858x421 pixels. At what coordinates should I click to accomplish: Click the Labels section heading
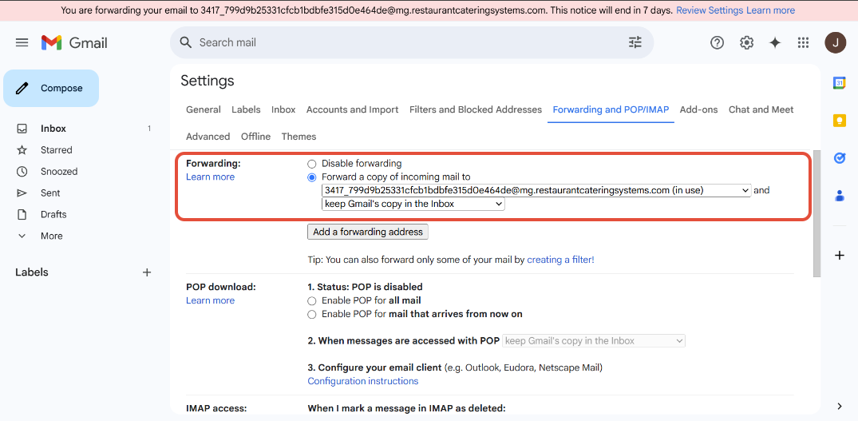[32, 272]
